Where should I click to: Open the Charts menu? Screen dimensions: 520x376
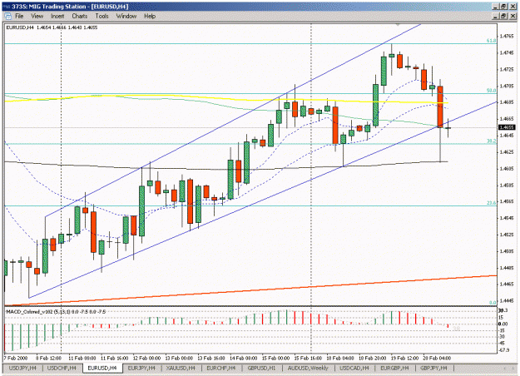point(80,16)
